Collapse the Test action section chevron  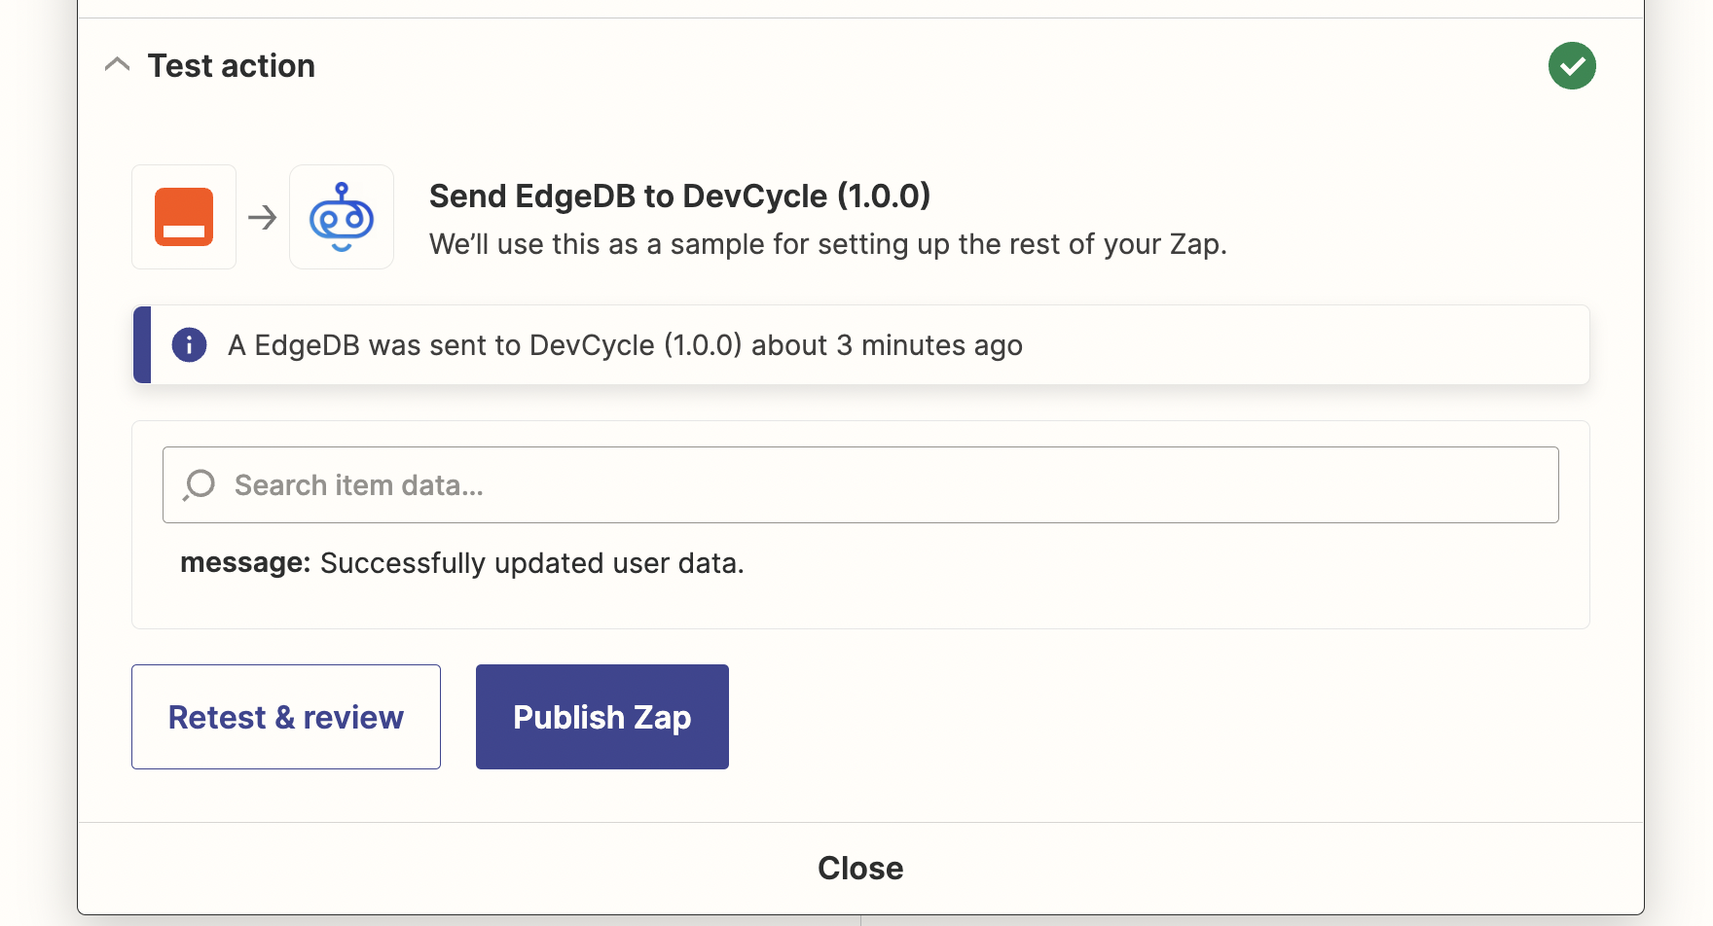coord(117,65)
